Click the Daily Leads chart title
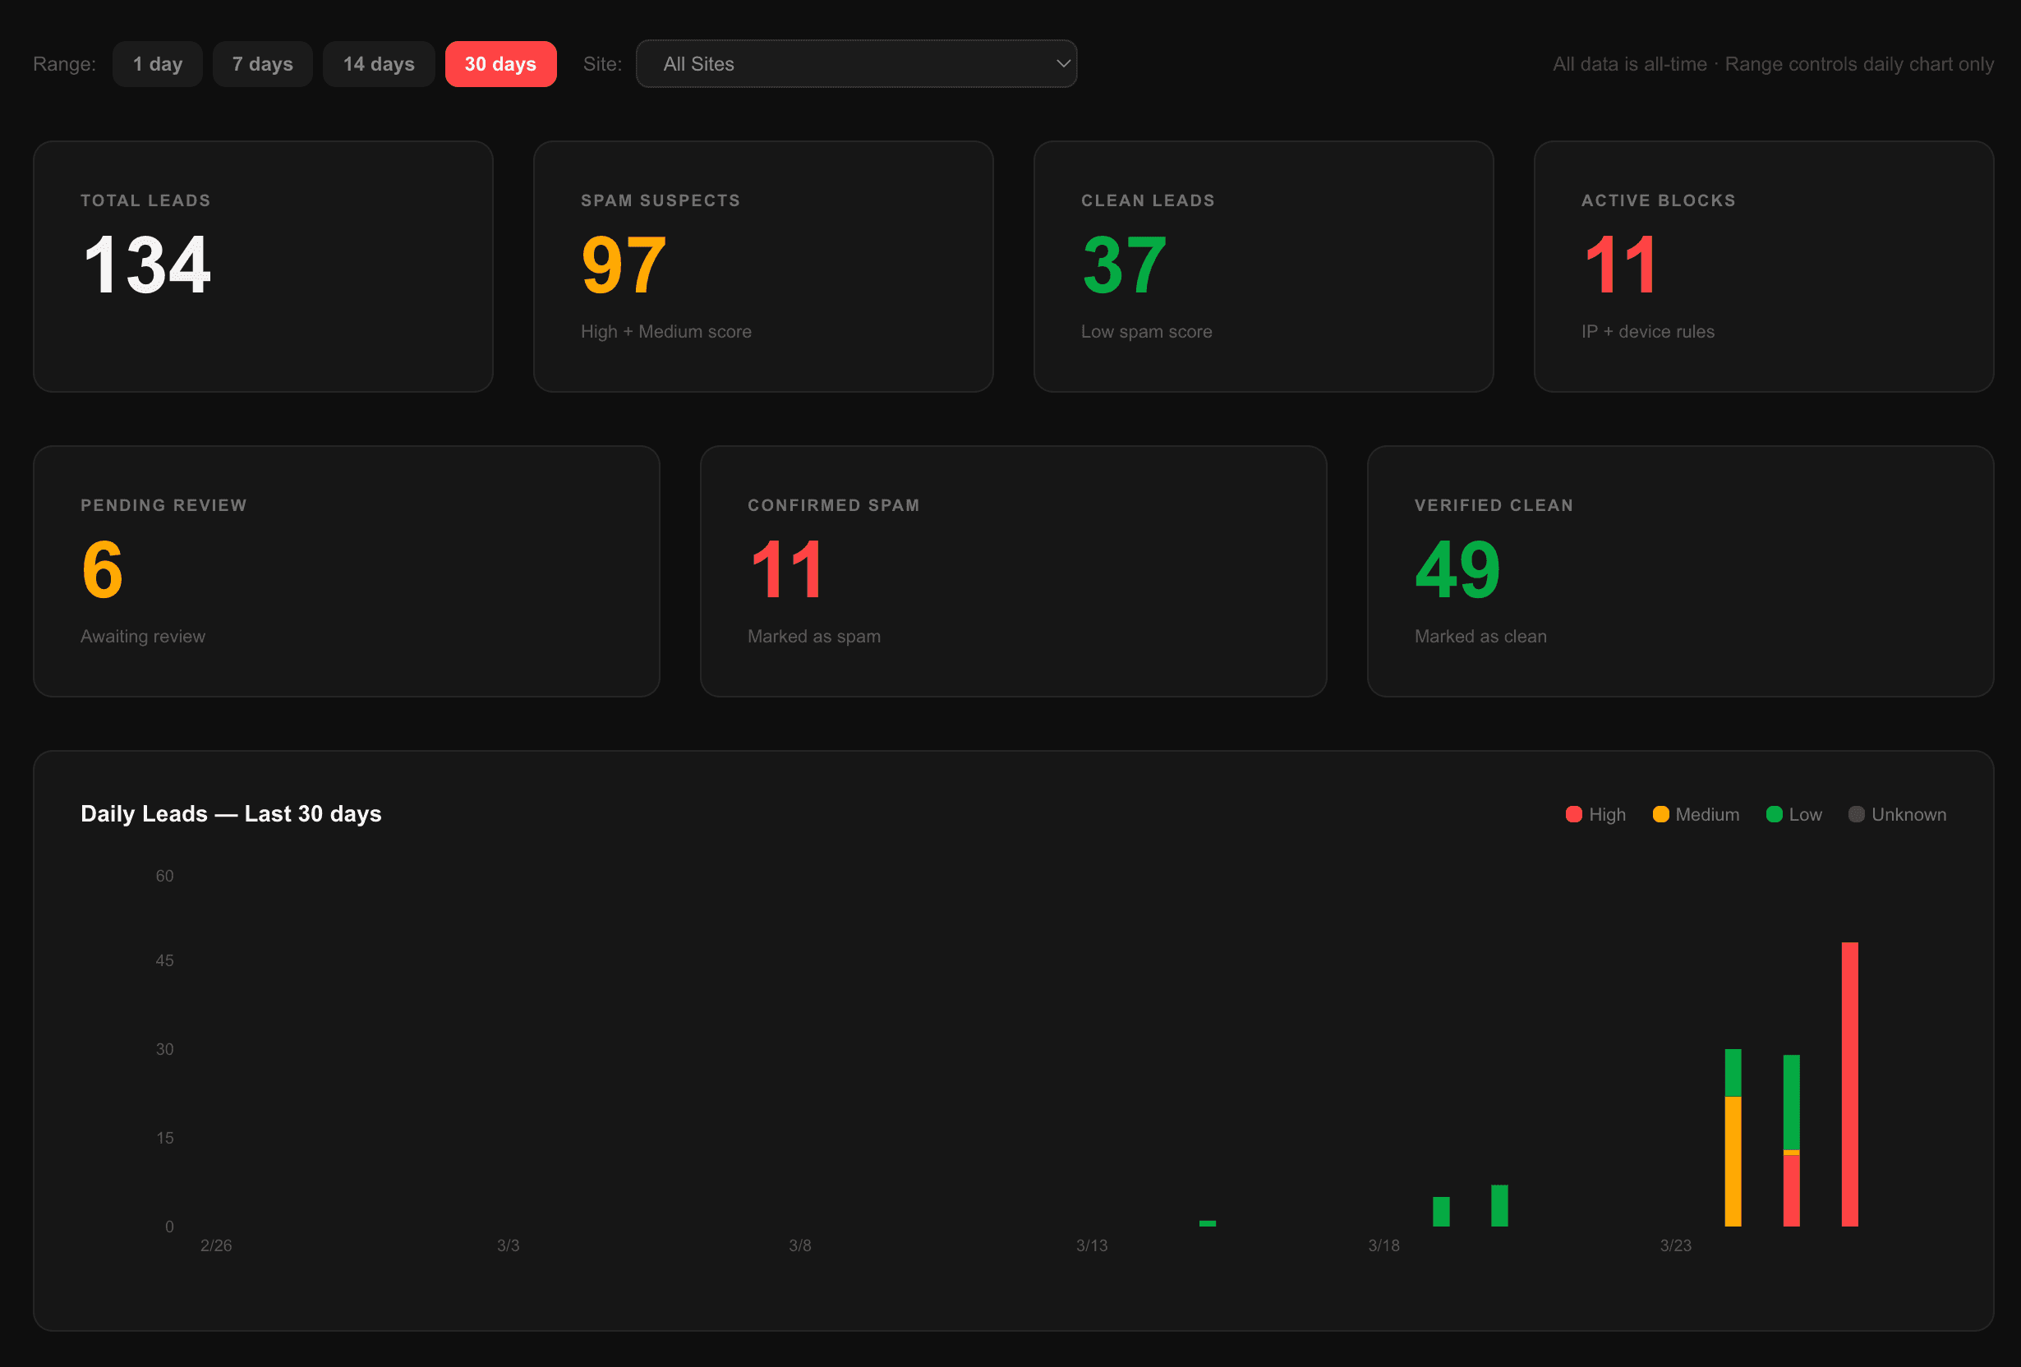This screenshot has width=2021, height=1367. click(x=231, y=814)
